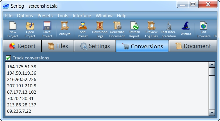The image size is (220, 121).
Task: Open the File menu
Action: point(9,16)
